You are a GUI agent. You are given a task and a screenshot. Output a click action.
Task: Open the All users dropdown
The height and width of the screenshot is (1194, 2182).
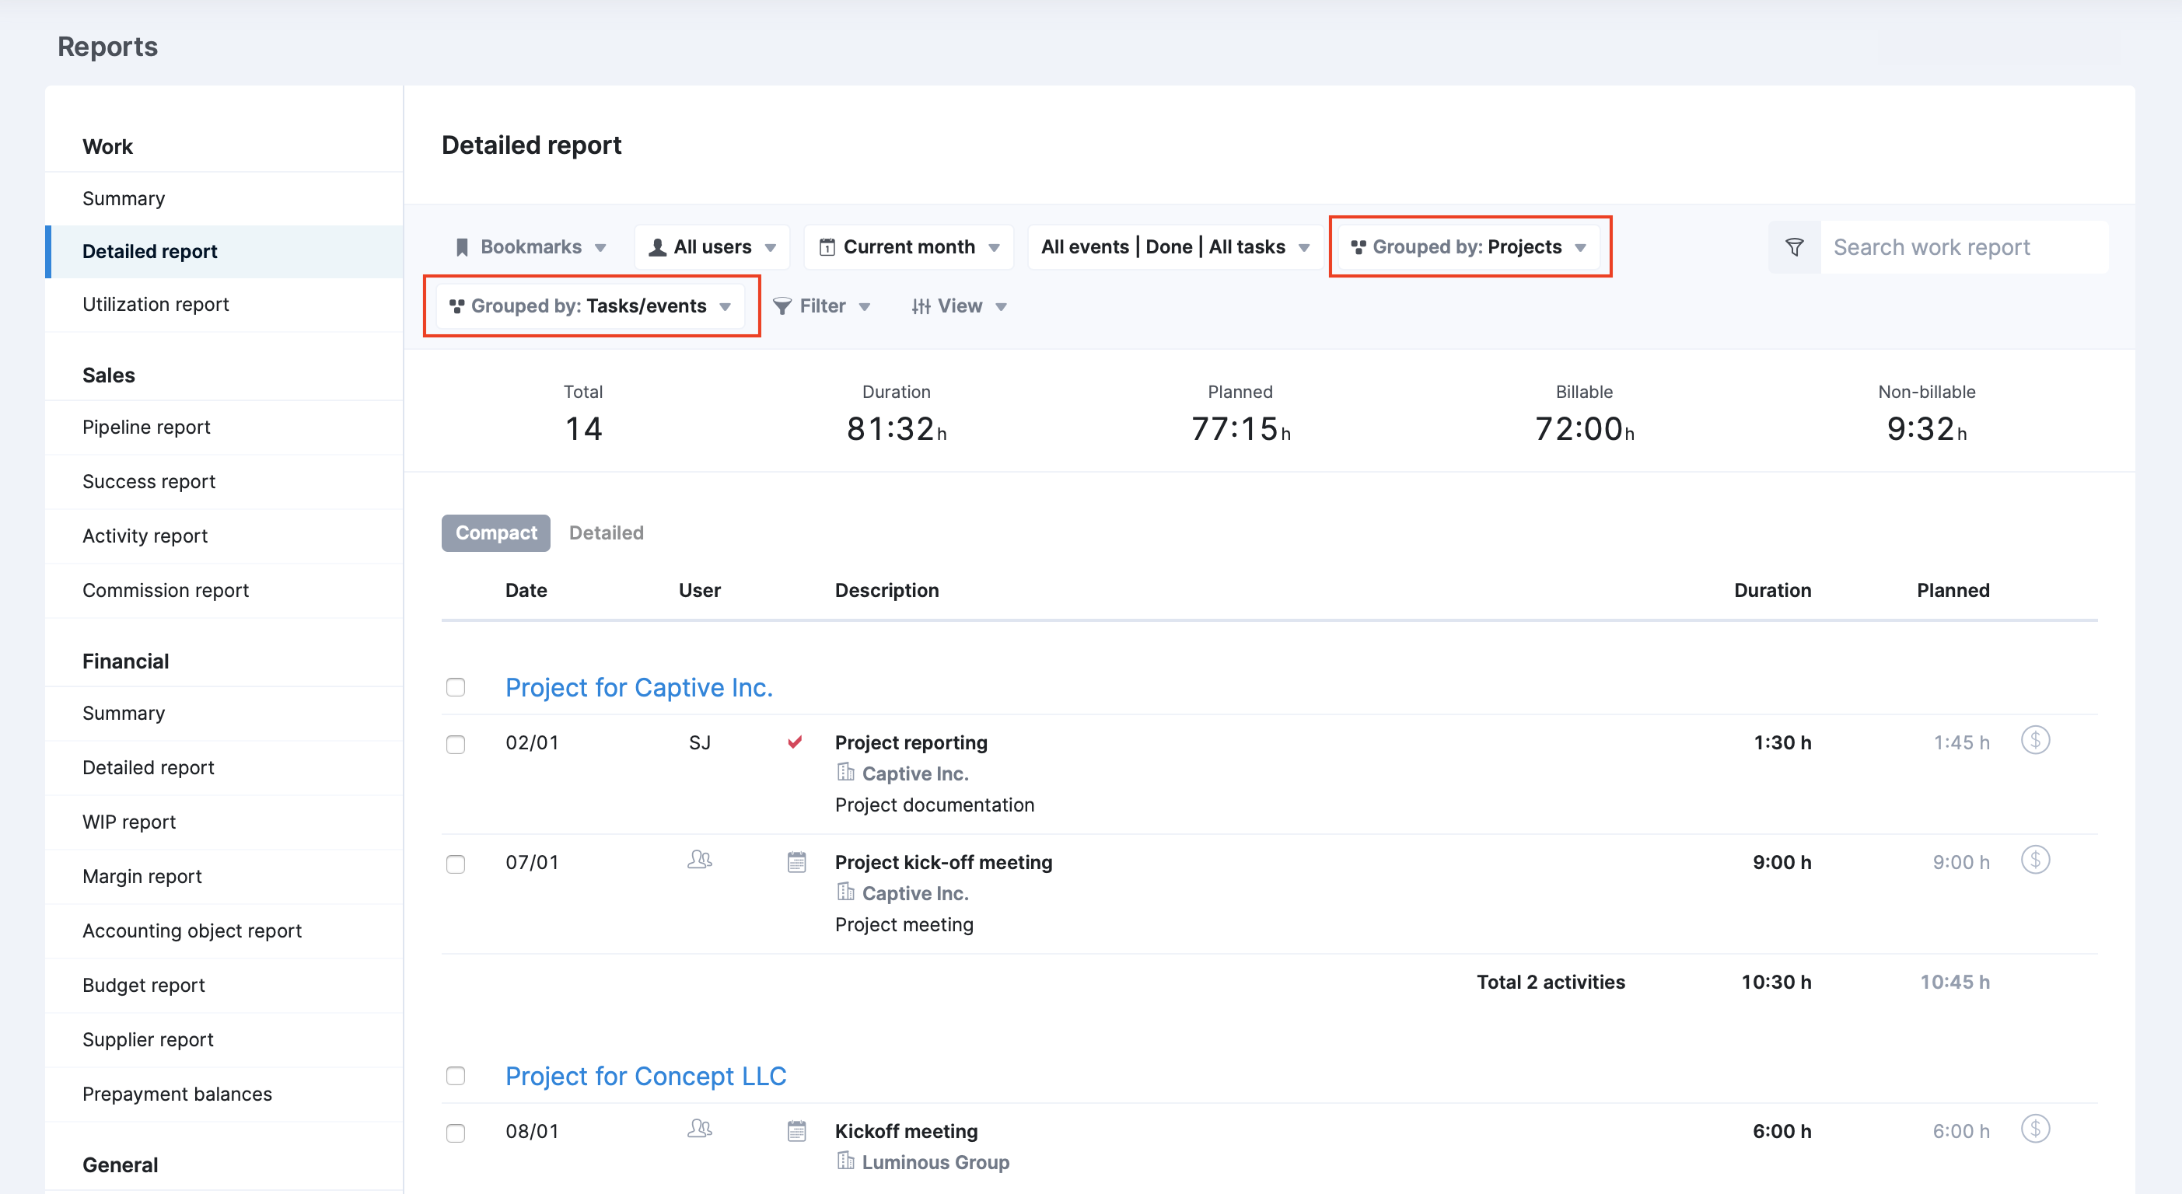click(712, 247)
